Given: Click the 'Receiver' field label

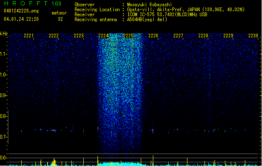Looking at the screenshot, I should [85, 15].
